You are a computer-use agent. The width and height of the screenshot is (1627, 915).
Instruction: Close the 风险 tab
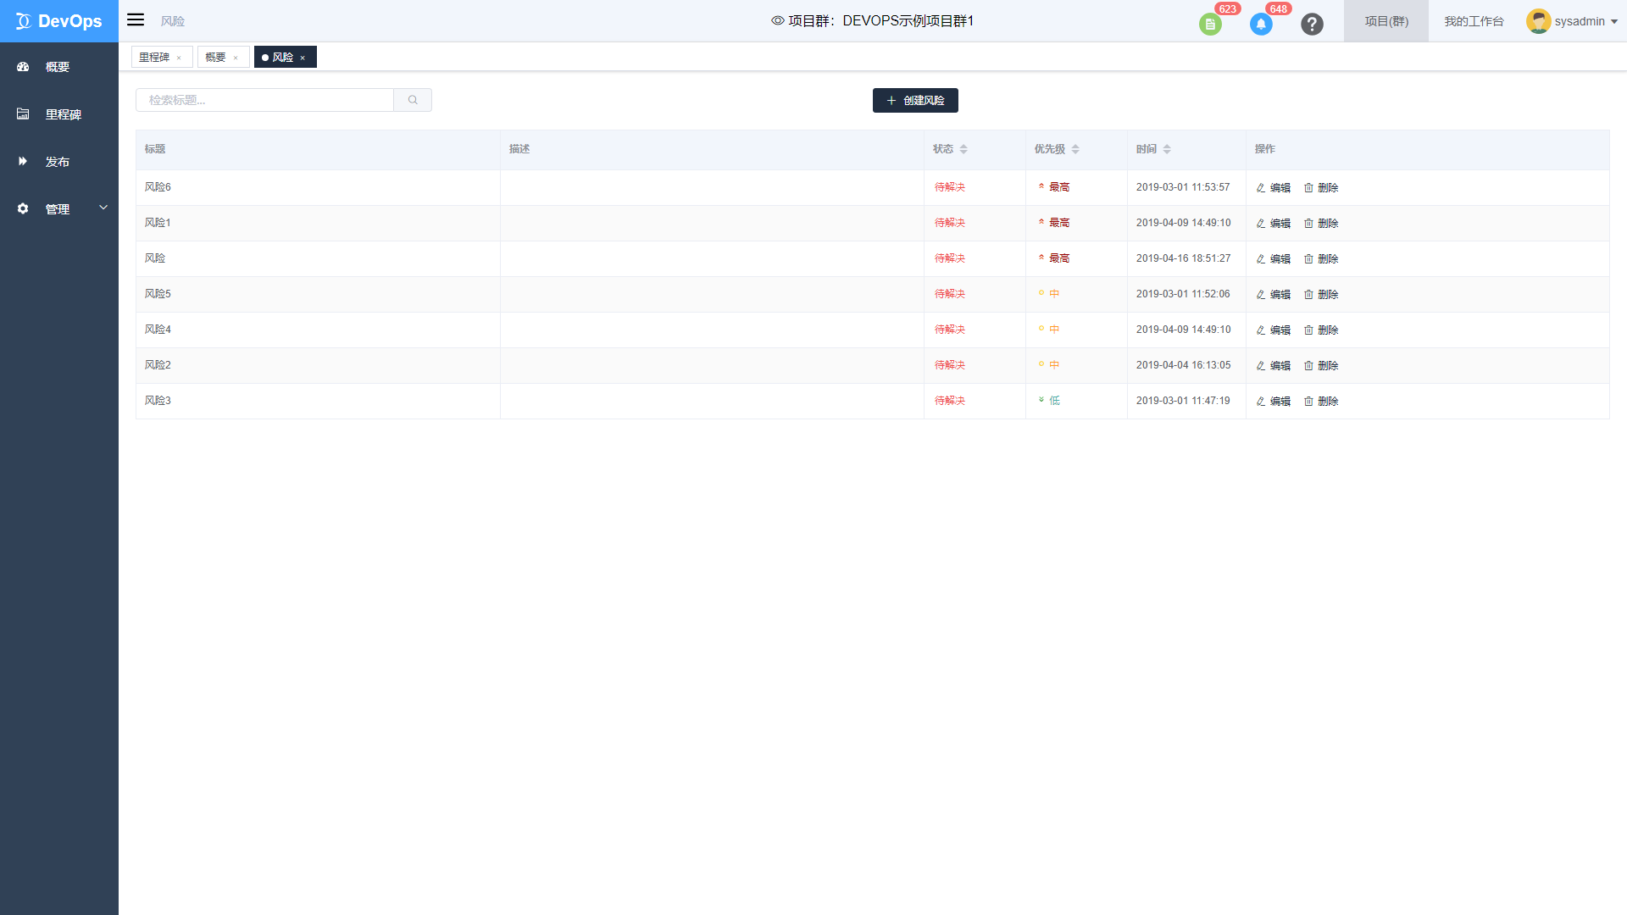[x=303, y=58]
